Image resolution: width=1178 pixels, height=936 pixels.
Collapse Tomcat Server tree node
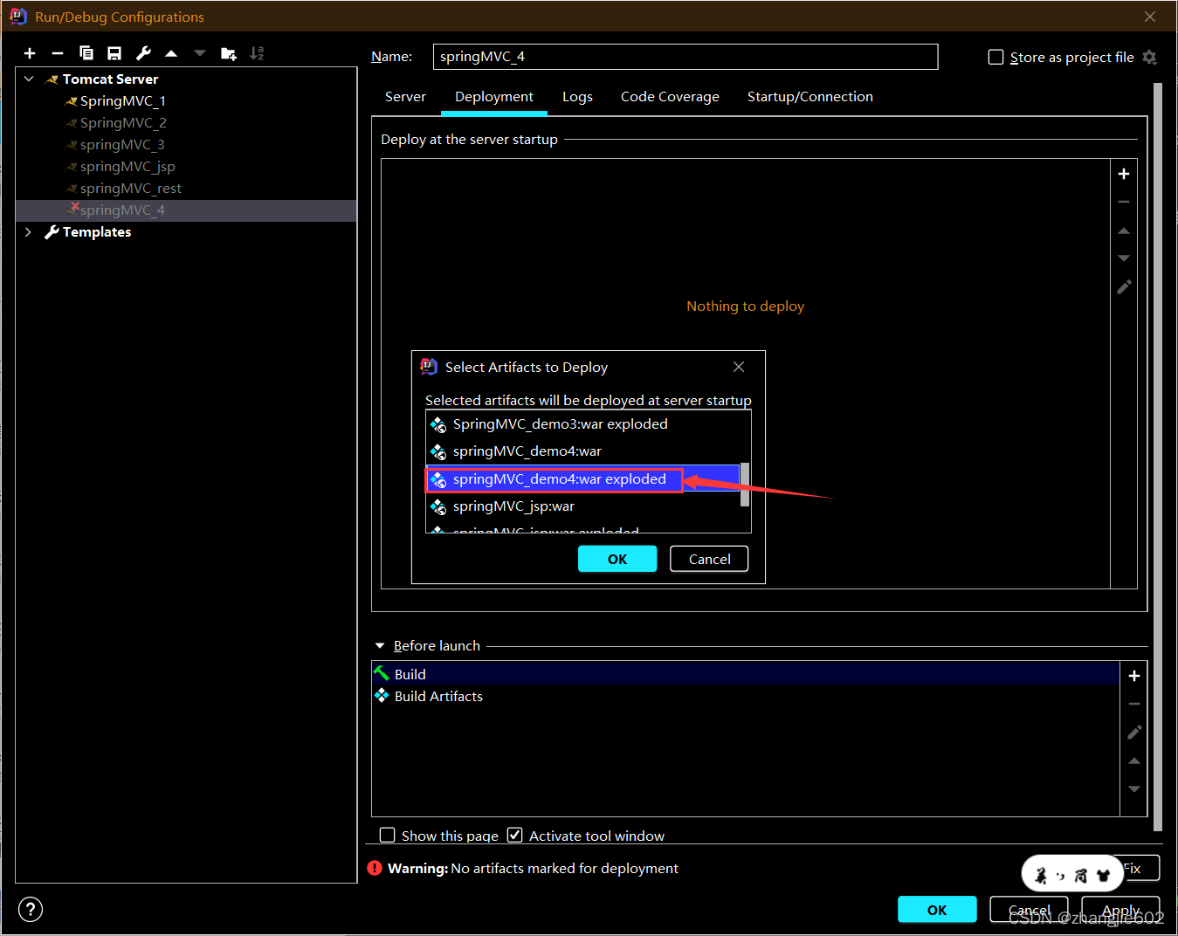(29, 79)
